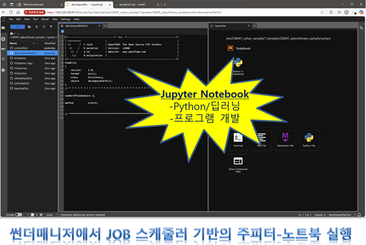
Task: Open the Table of Contents sidebar icon
Action: coord(3,59)
